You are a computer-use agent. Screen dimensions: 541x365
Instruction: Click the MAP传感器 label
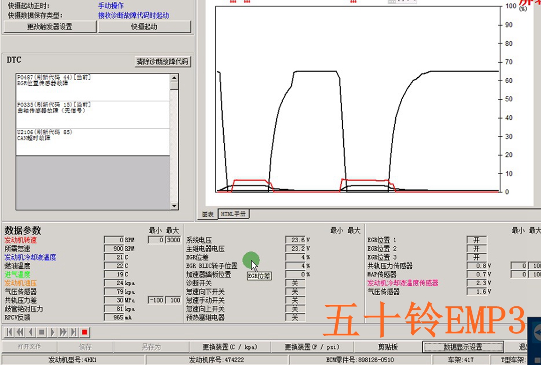pos(382,275)
